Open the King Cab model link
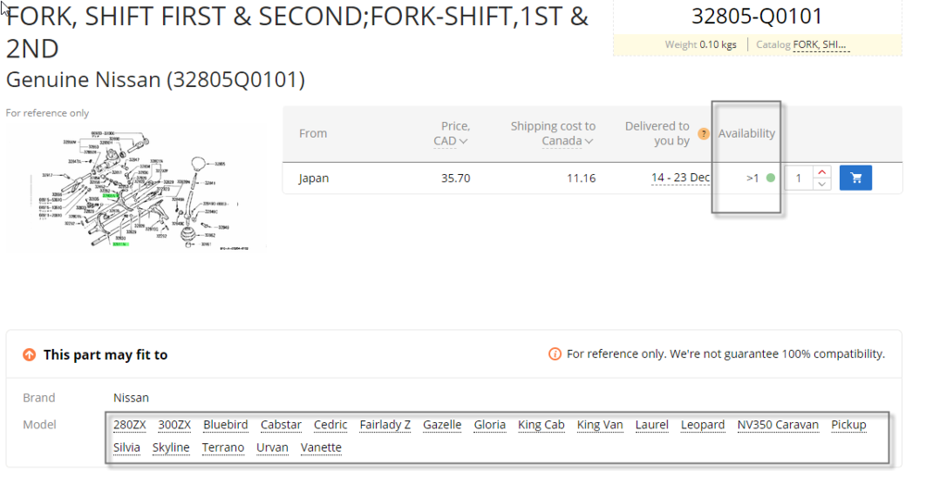 coord(541,425)
